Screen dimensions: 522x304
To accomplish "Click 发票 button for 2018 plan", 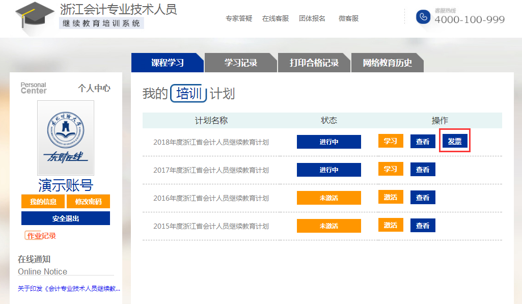I will 454,142.
